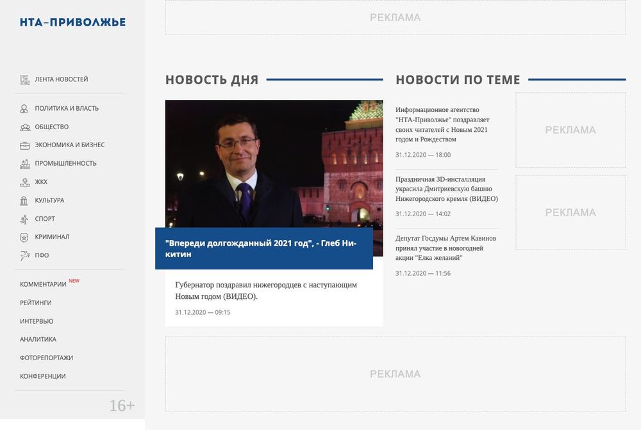Click the badge icon beside Криминал

[x=24, y=237]
